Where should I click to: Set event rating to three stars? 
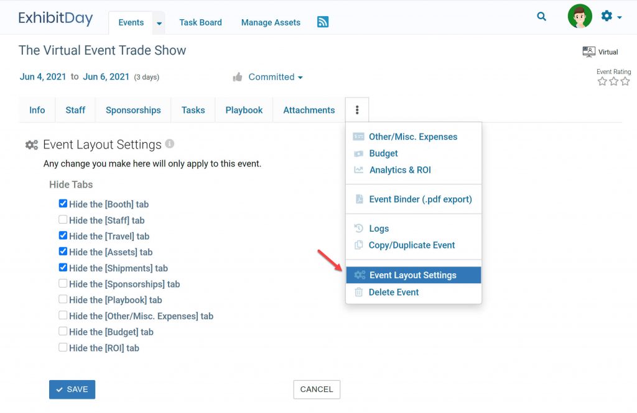(625, 81)
